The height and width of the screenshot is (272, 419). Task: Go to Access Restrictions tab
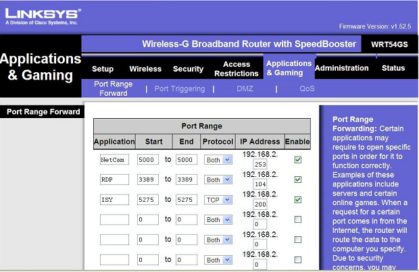click(237, 69)
